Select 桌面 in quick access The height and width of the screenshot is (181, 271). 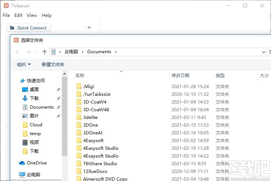34,90
